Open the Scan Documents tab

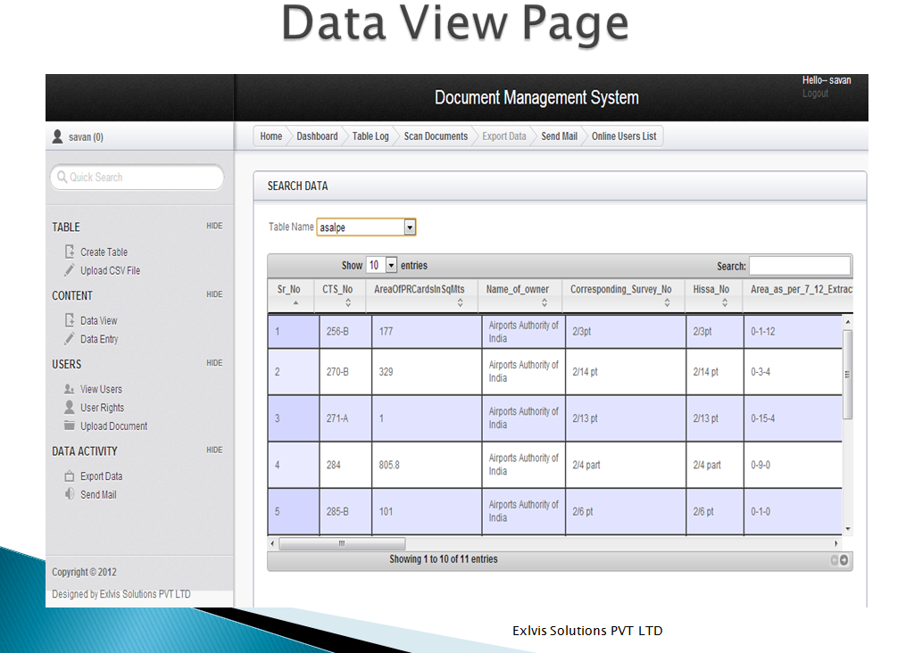(x=436, y=136)
